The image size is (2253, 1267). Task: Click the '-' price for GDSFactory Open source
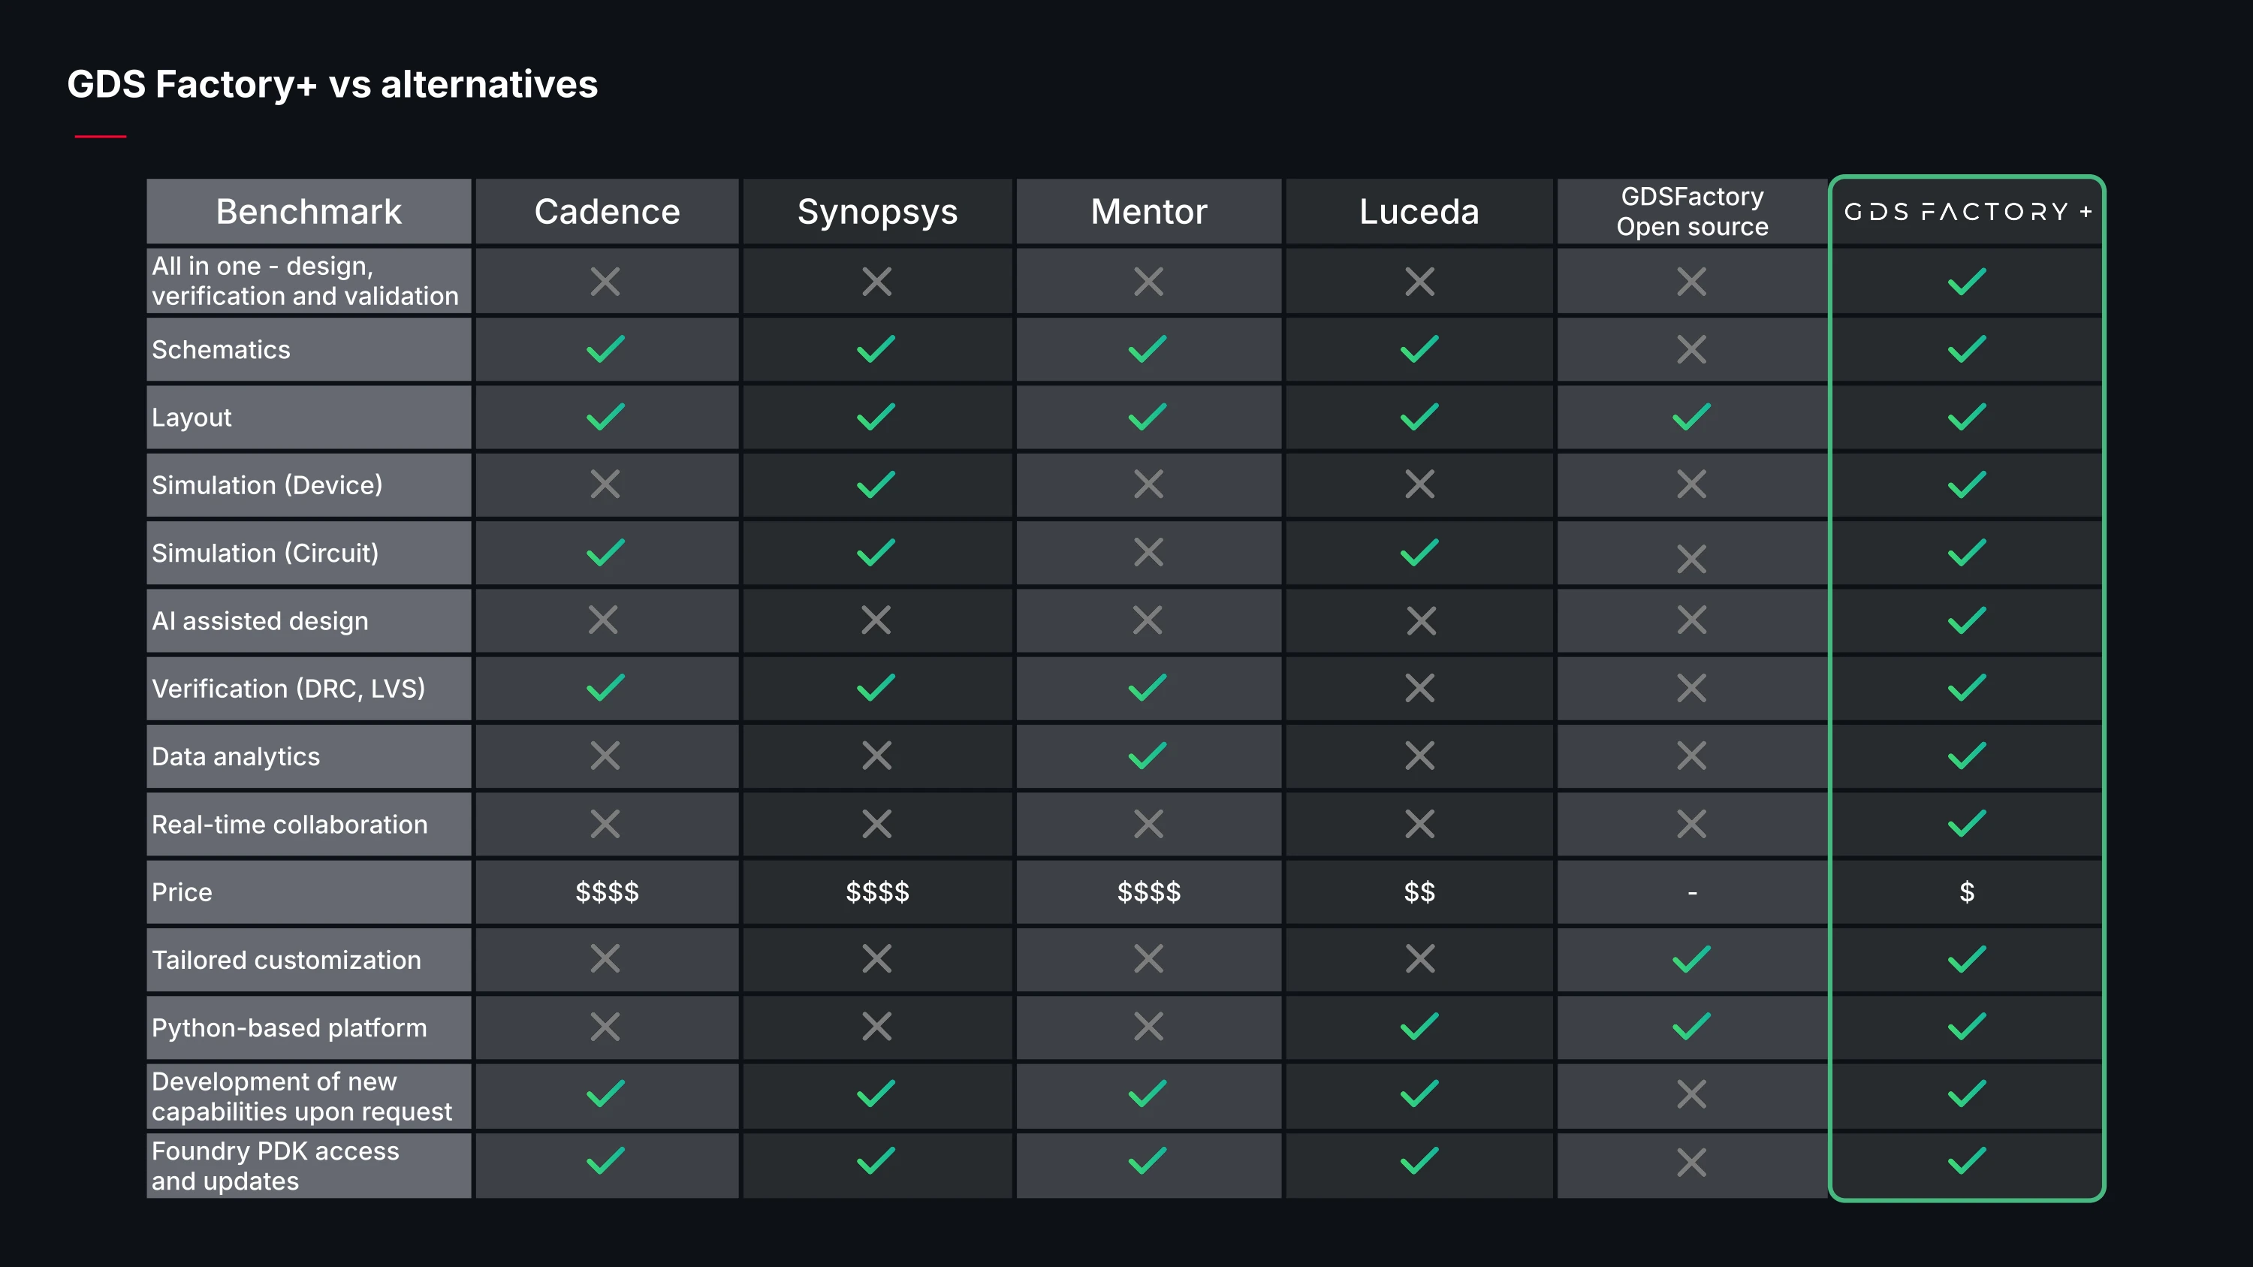click(x=1692, y=893)
